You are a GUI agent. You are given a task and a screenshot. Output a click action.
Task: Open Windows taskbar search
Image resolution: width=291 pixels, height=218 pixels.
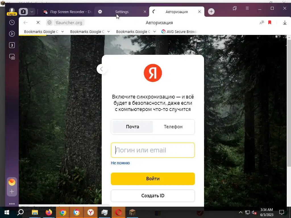20,212
